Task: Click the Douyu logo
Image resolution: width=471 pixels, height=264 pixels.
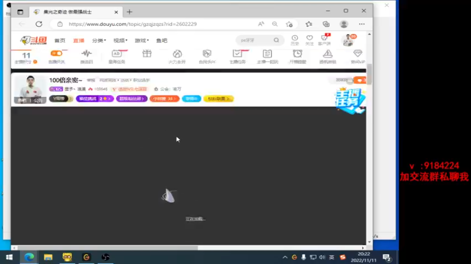Action: [34, 40]
